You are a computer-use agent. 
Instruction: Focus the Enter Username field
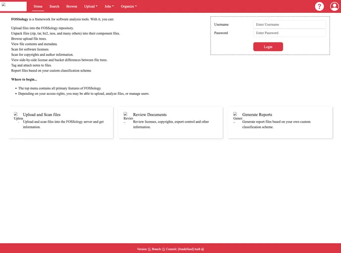point(289,25)
